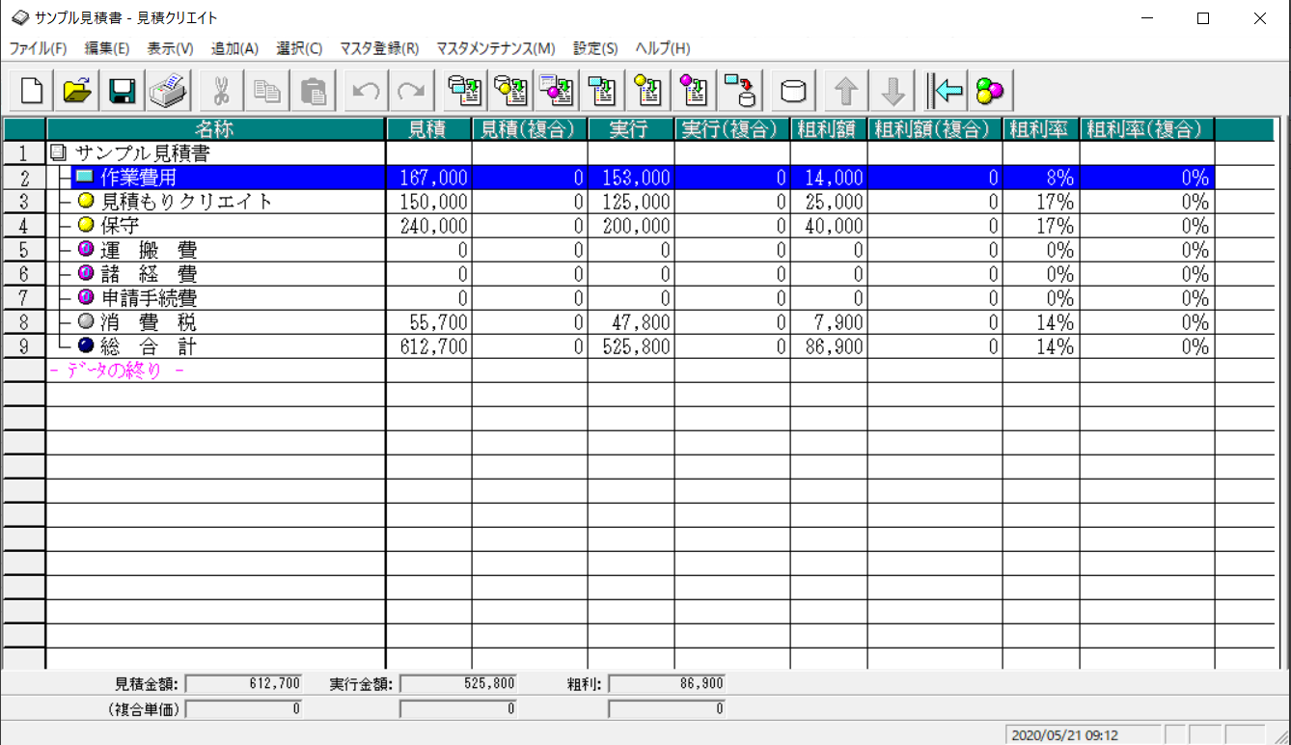Click the 粗利 field showing 86,900
1291x745 pixels.
[667, 683]
